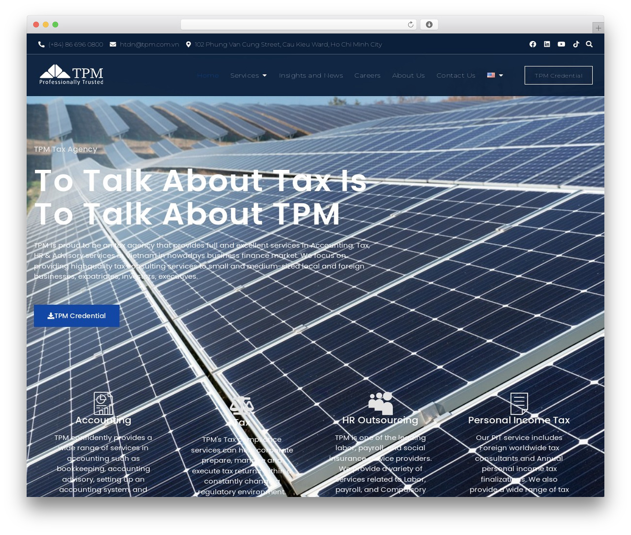Click the macOS yellow minimize window button

[46, 25]
